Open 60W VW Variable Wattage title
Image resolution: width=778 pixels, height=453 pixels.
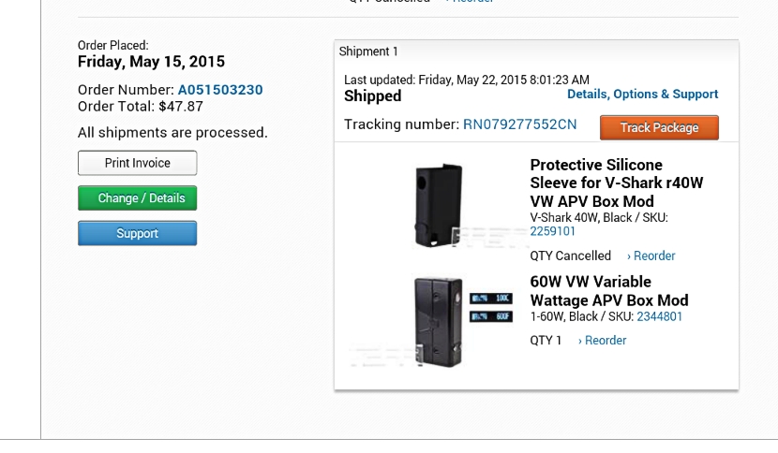click(608, 291)
